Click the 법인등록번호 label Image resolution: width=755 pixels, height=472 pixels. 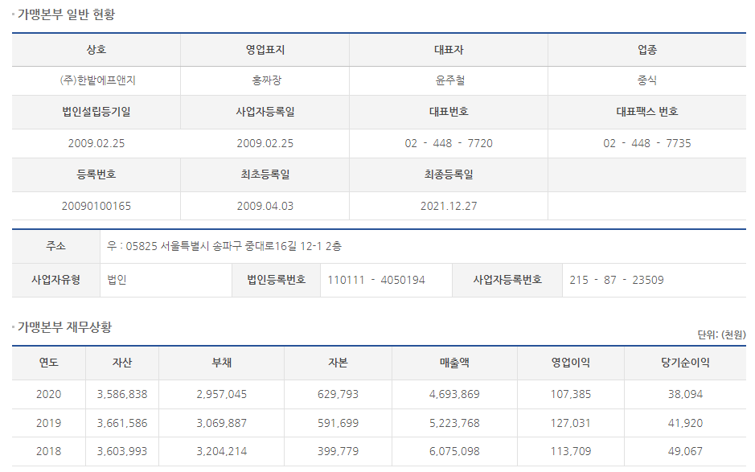(277, 280)
